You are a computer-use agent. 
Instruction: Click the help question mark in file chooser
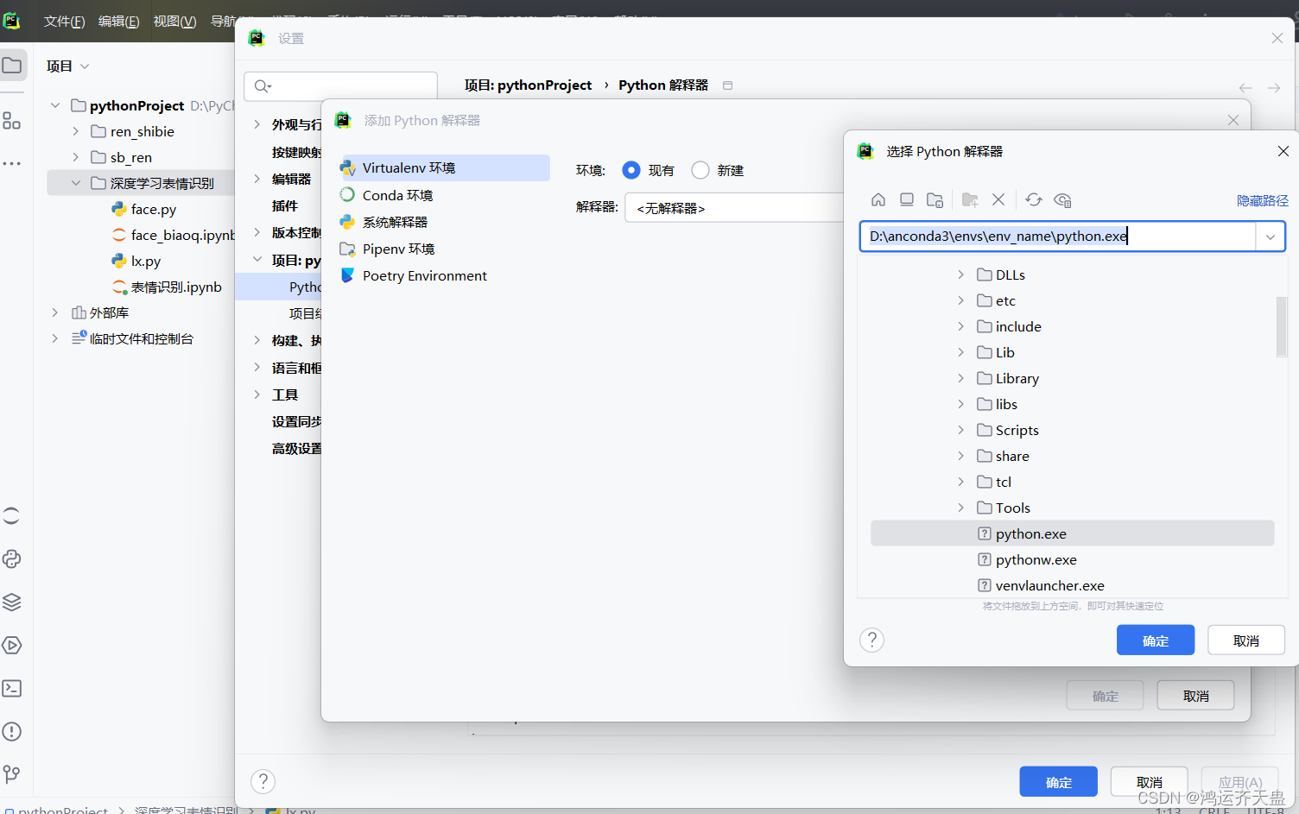871,640
